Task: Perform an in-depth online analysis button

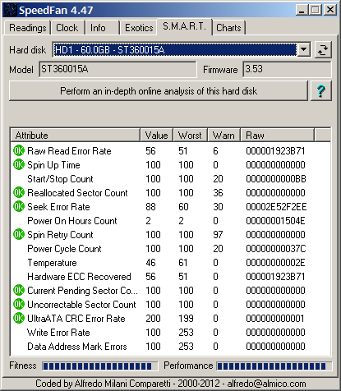Action: [159, 91]
